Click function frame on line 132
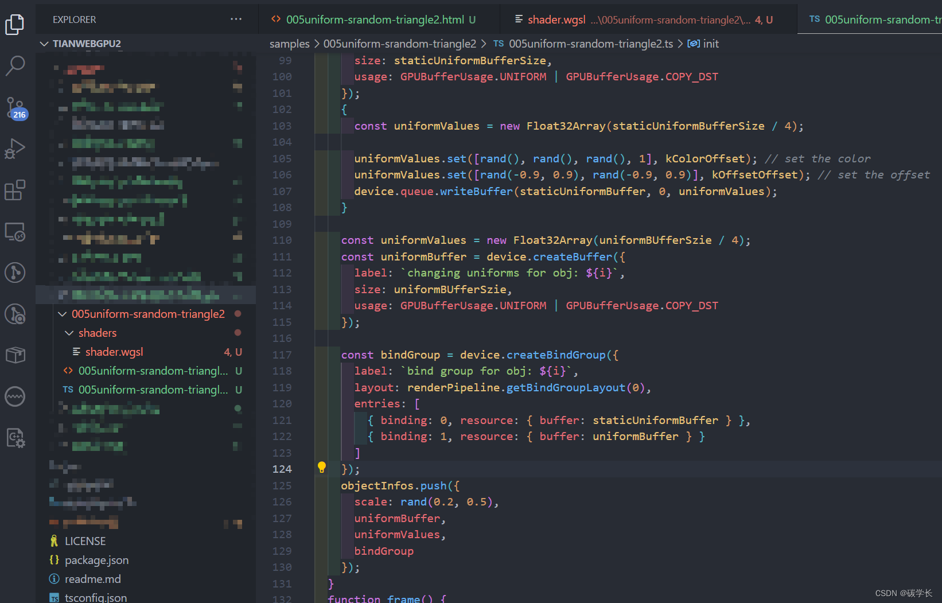The height and width of the screenshot is (603, 942). tap(380, 598)
